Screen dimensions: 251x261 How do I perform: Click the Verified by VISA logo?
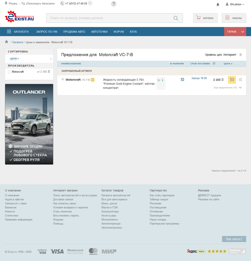tap(42, 251)
